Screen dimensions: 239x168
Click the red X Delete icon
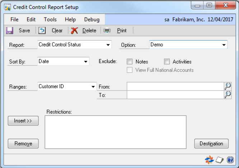(x=74, y=31)
